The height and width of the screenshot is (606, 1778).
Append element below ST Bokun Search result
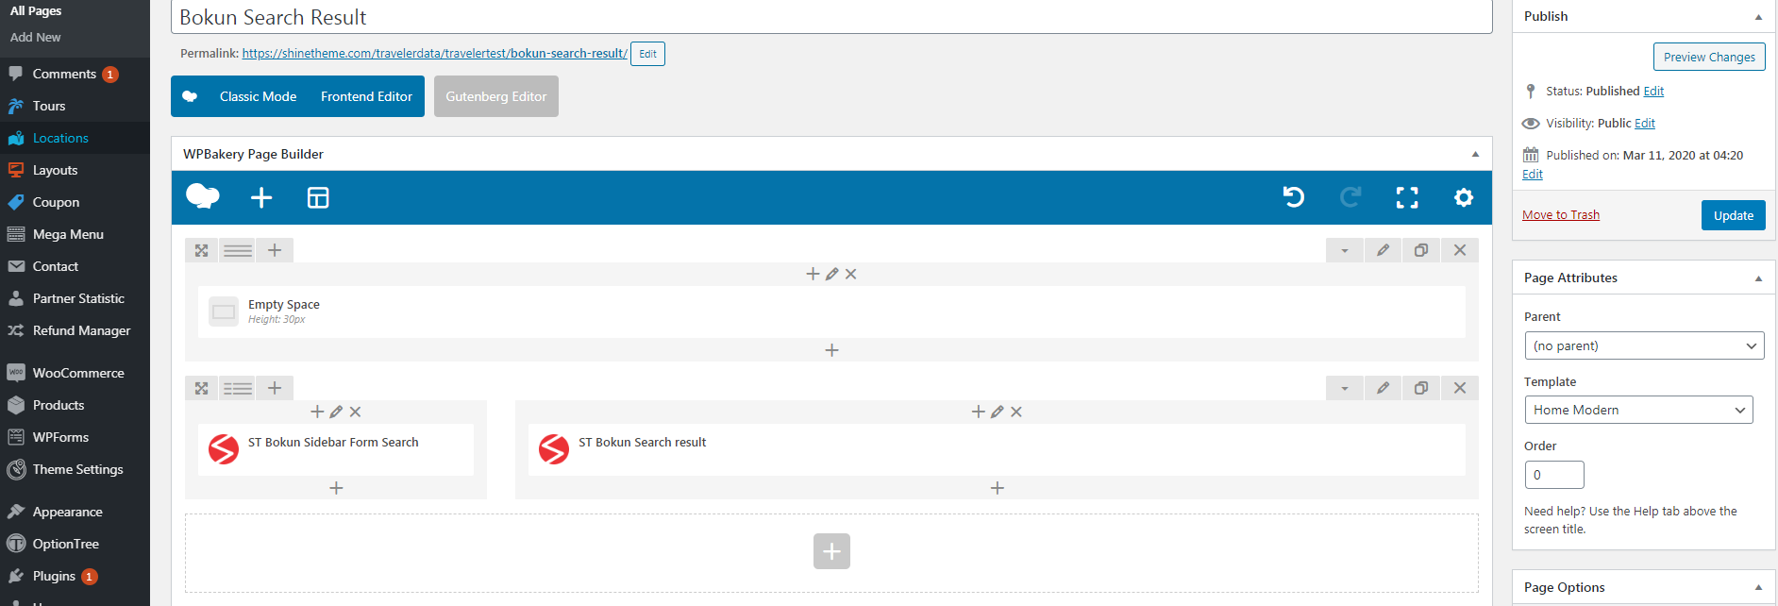[998, 488]
